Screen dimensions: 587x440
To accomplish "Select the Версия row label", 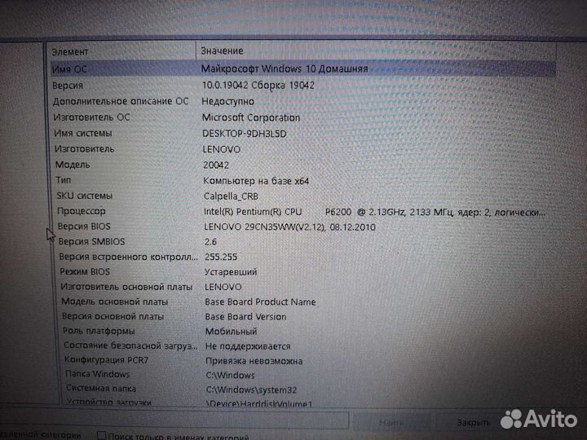I will tap(68, 86).
